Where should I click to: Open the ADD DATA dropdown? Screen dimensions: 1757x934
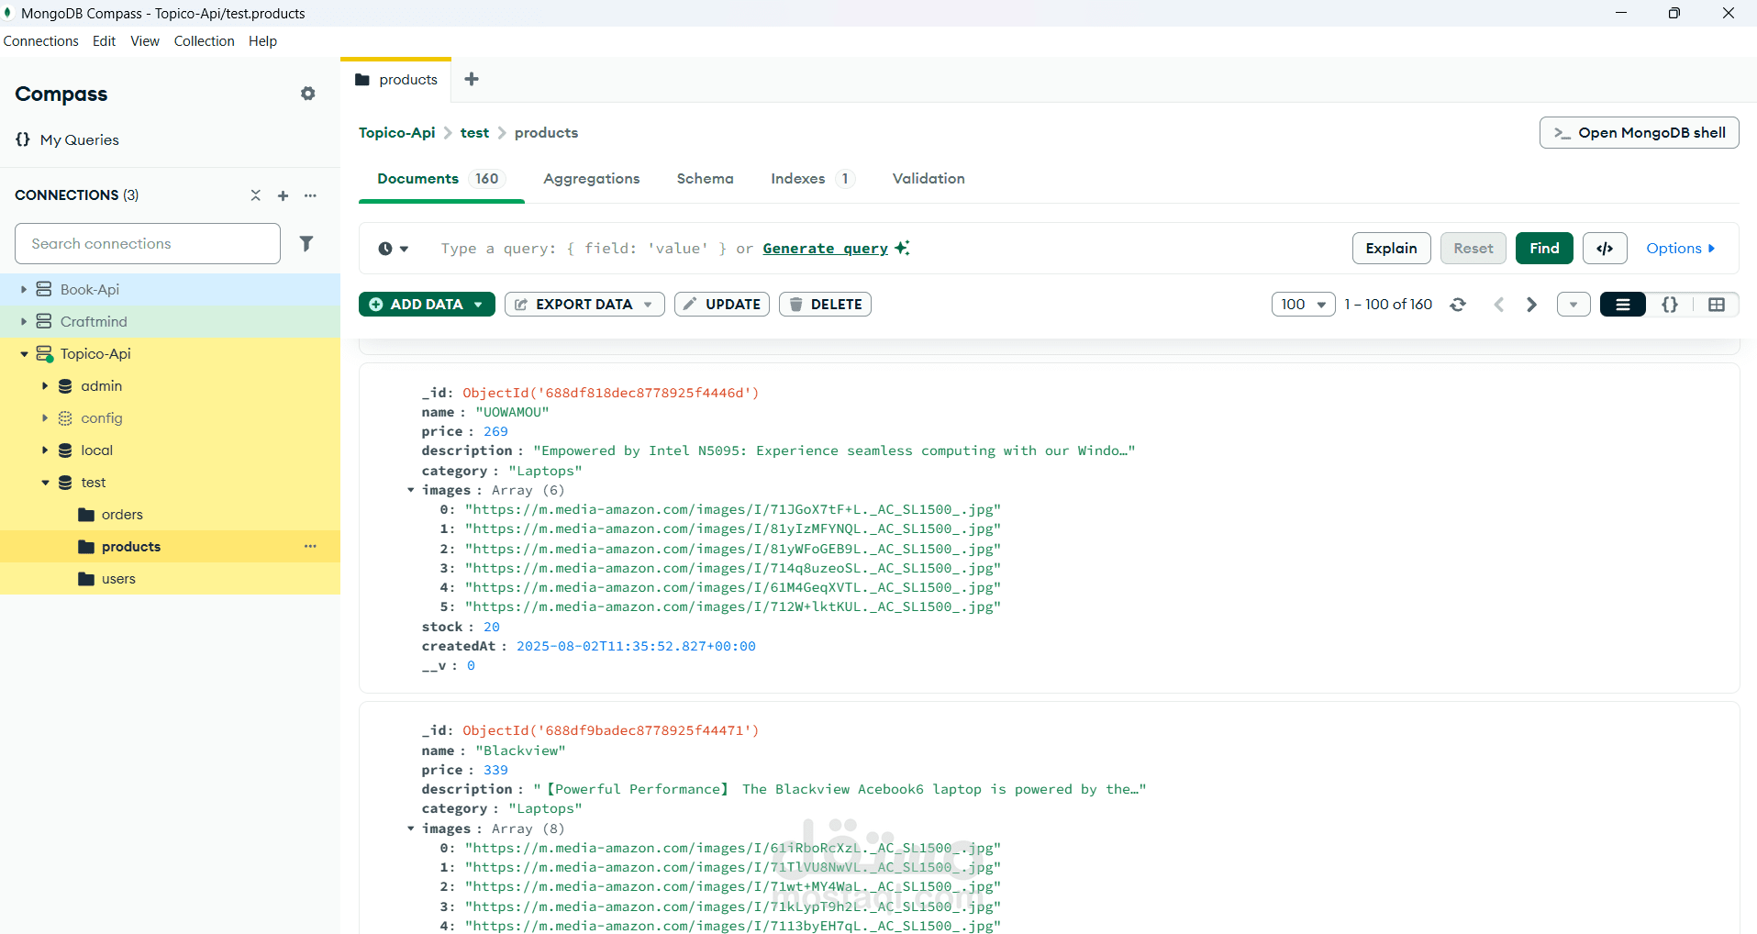pyautogui.click(x=427, y=305)
